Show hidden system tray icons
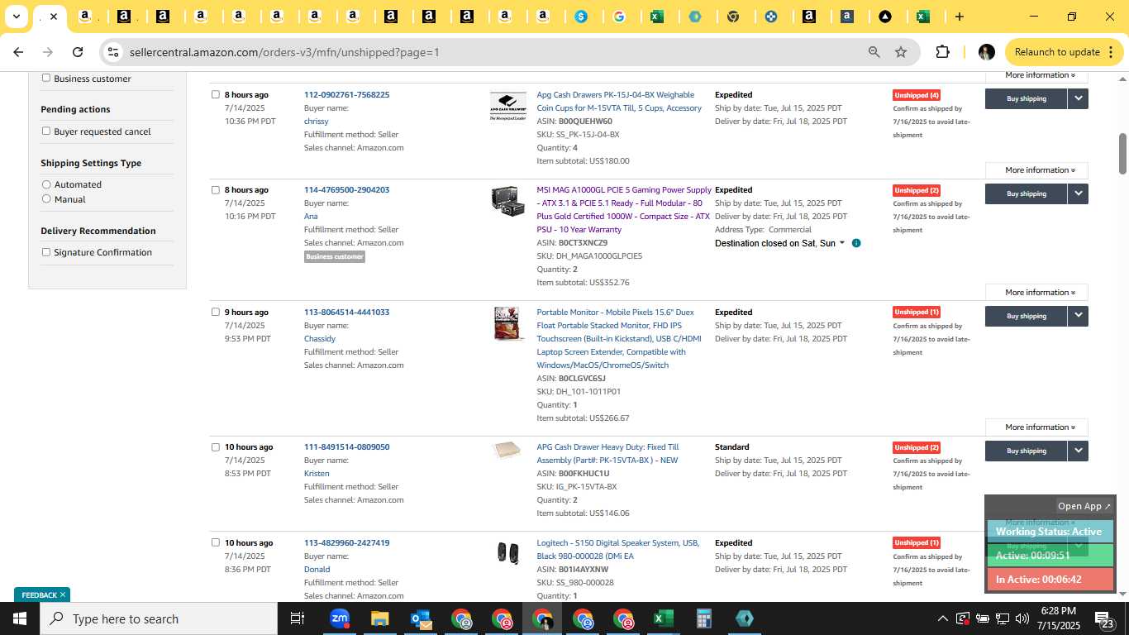 [x=942, y=618]
